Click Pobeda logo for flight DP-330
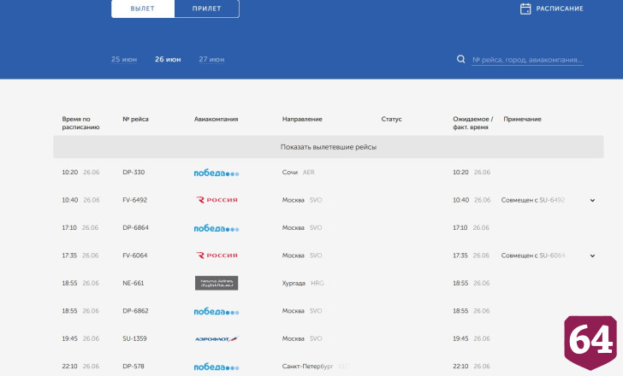Image resolution: width=623 pixels, height=376 pixels. click(217, 173)
